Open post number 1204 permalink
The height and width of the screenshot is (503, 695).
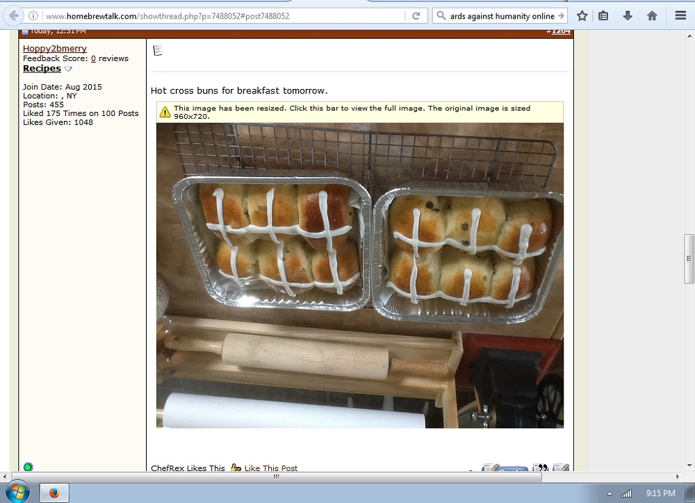pyautogui.click(x=561, y=31)
